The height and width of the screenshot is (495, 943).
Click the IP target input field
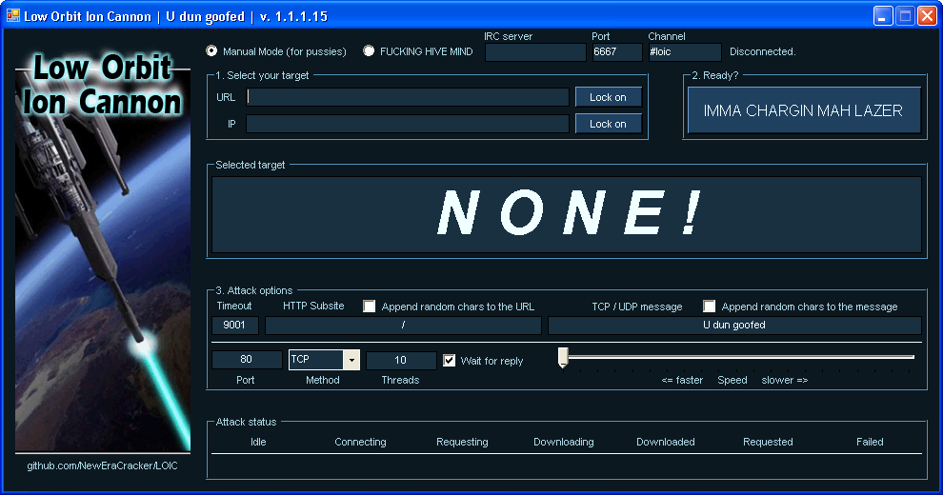coord(408,124)
